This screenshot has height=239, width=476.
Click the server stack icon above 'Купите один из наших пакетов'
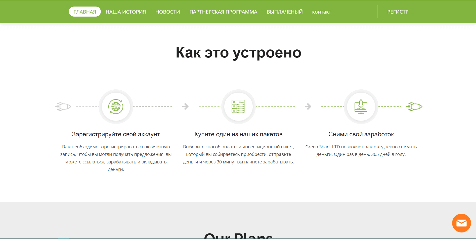tap(238, 107)
